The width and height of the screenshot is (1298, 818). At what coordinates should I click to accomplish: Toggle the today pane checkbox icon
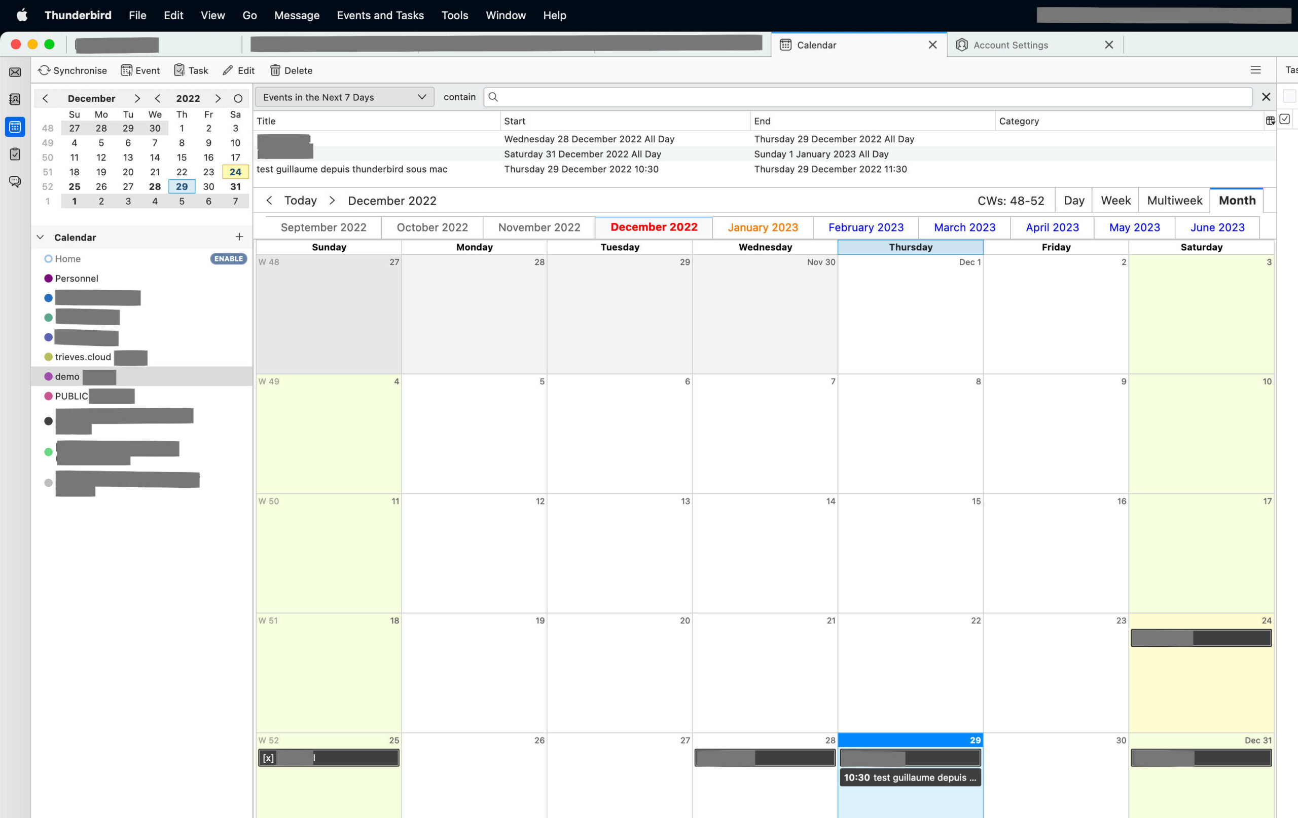(x=1284, y=119)
